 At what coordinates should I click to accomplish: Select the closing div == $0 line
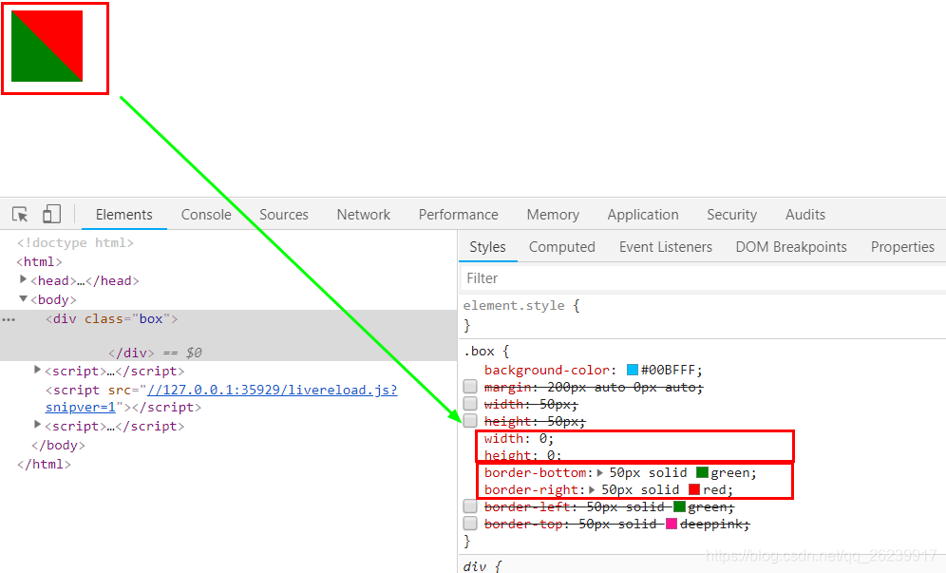point(155,353)
